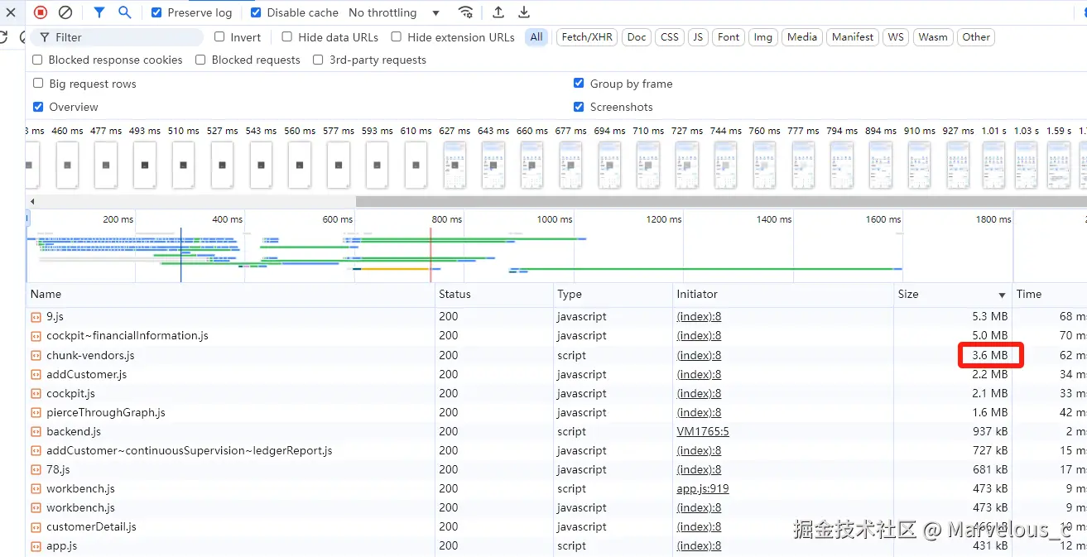Filter by JS requests
The image size is (1087, 557).
pos(698,37)
